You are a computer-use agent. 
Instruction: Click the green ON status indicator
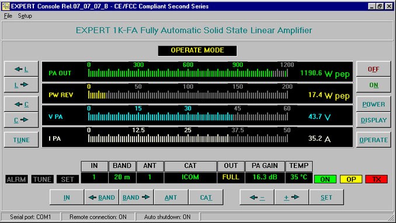point(325,179)
